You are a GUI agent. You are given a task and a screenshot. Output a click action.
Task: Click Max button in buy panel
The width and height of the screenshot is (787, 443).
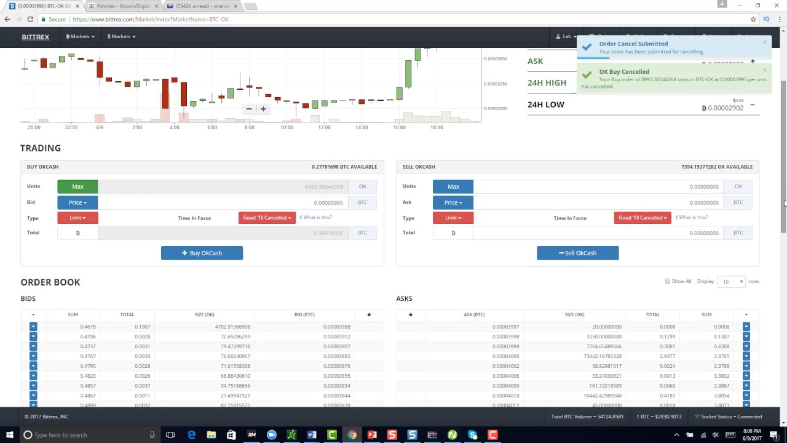tap(77, 186)
